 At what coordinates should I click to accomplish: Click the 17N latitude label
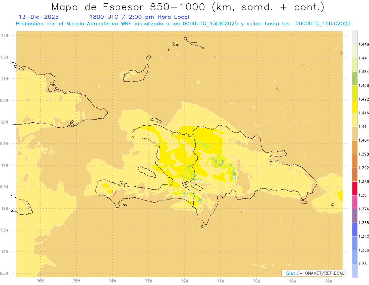(x=5, y=252)
